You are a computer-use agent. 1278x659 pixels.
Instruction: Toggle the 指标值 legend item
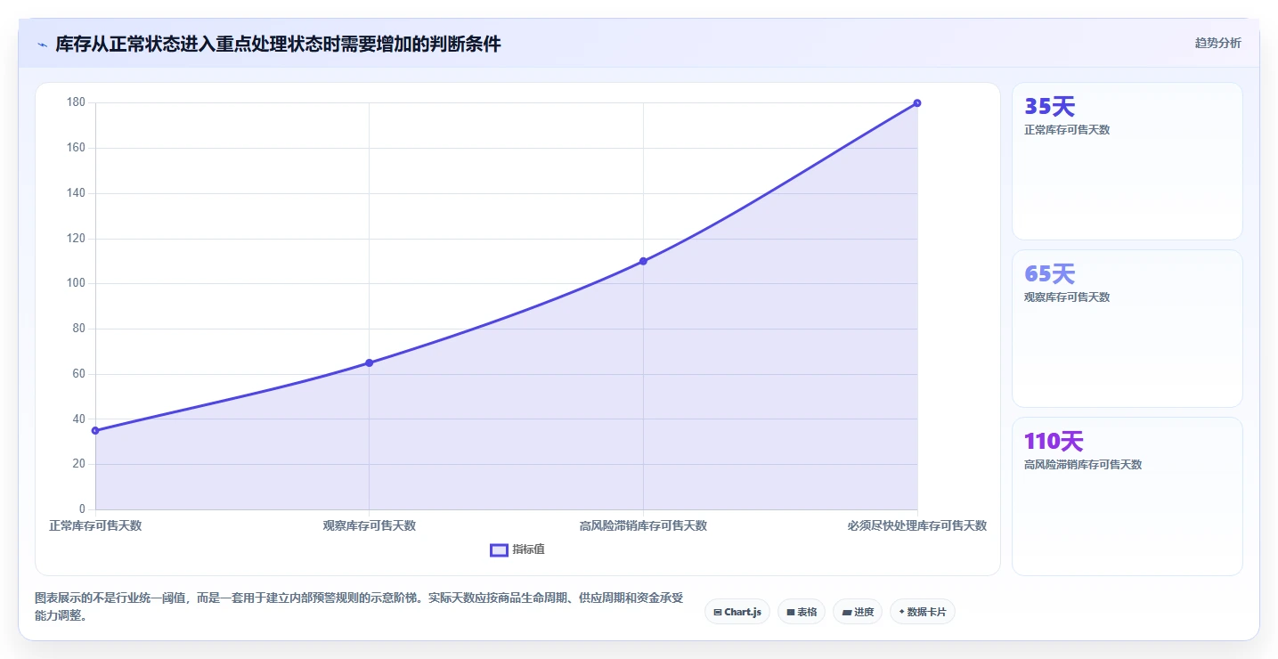click(517, 549)
